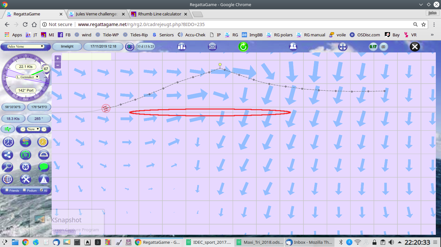Expand the L. Gennaker sail selector
This screenshot has width=441, height=247.
coord(27,77)
